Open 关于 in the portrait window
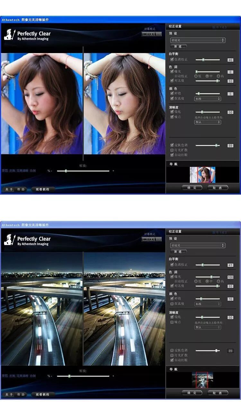Image resolution: width=241 pixels, height=402 pixels. 9,189
